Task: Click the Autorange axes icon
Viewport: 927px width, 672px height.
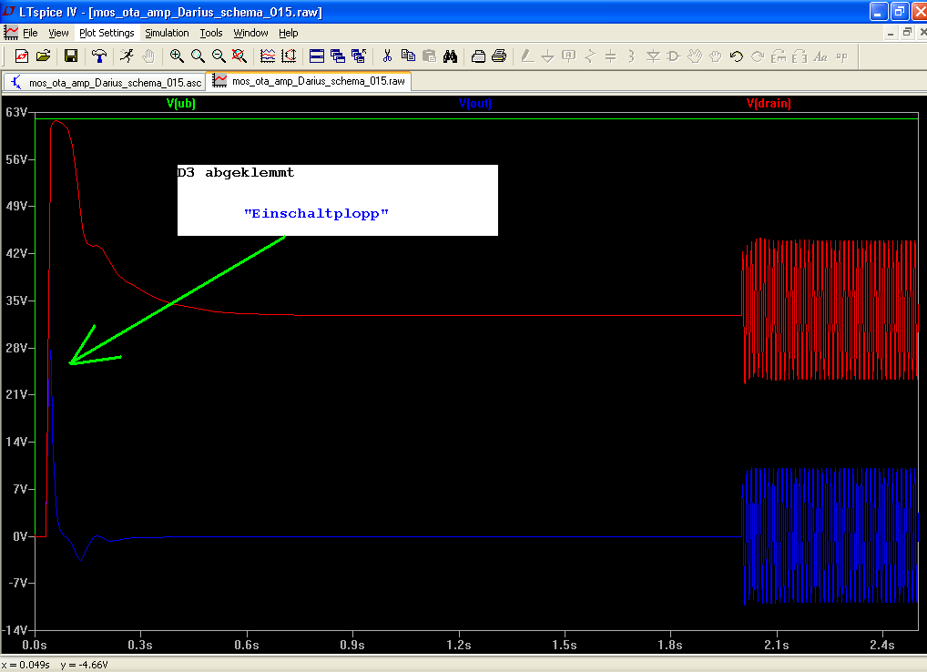Action: pyautogui.click(x=289, y=56)
